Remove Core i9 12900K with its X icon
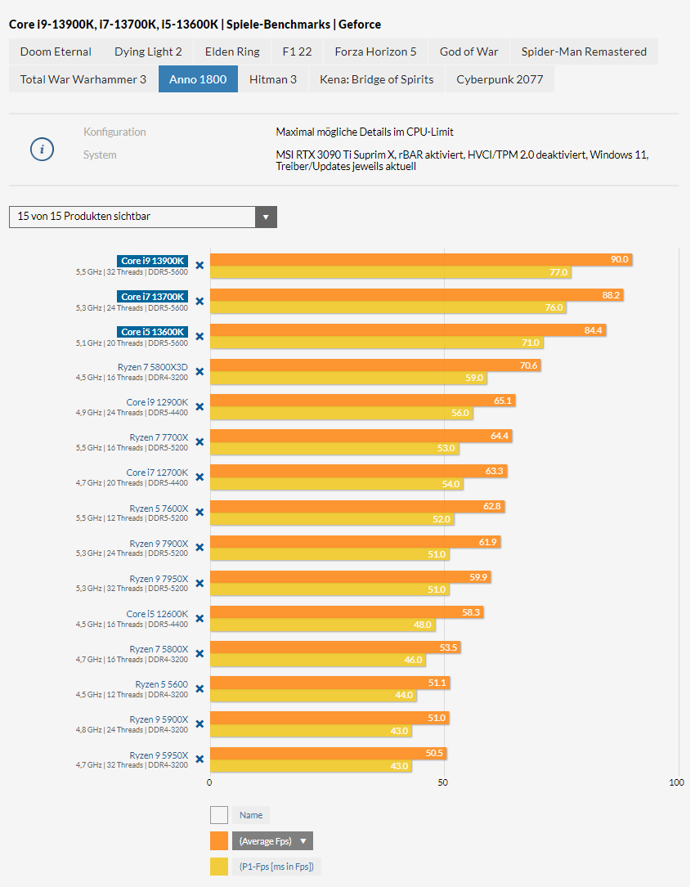 [200, 406]
